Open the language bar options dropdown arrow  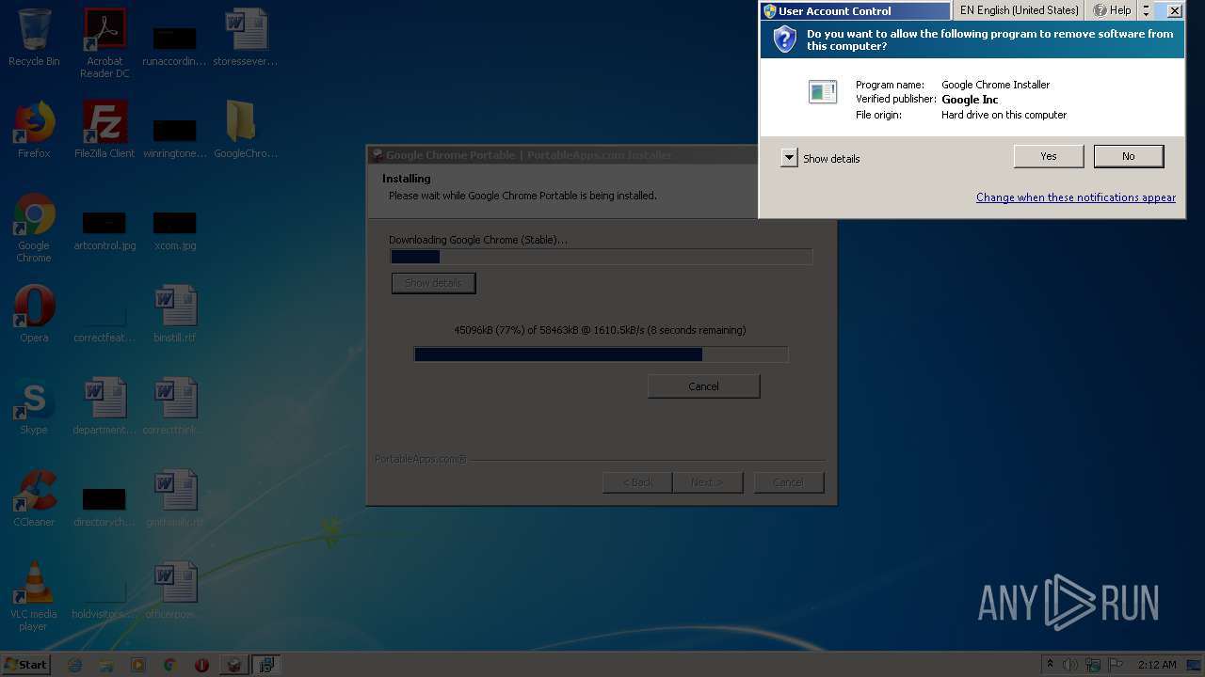(1146, 10)
